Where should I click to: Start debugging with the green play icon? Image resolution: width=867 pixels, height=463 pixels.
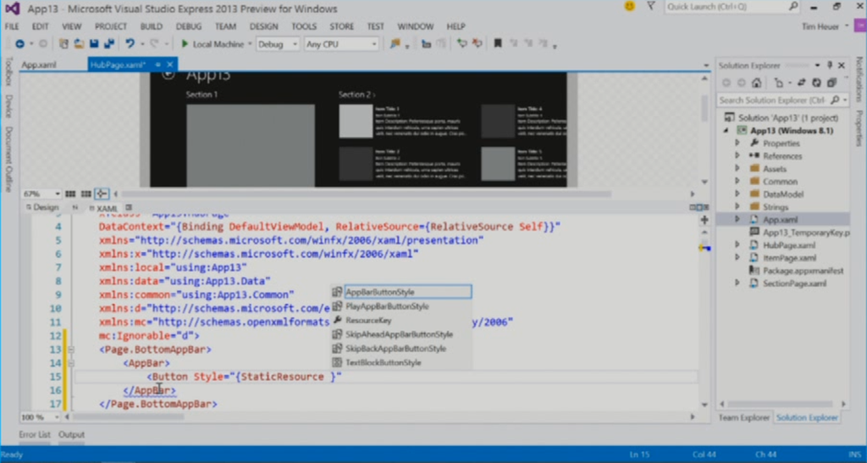pyautogui.click(x=185, y=44)
